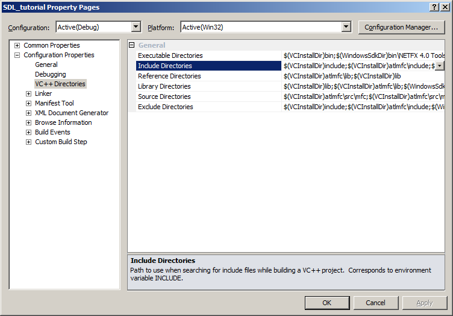453x316 pixels.
Task: Expand Common Properties node
Action: 17,45
